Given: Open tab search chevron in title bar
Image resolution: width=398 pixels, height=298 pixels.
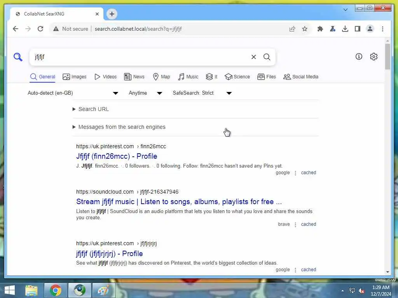Looking at the screenshot, I should pyautogui.click(x=346, y=10).
